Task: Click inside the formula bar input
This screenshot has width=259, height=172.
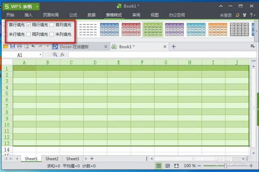Action: (162, 55)
